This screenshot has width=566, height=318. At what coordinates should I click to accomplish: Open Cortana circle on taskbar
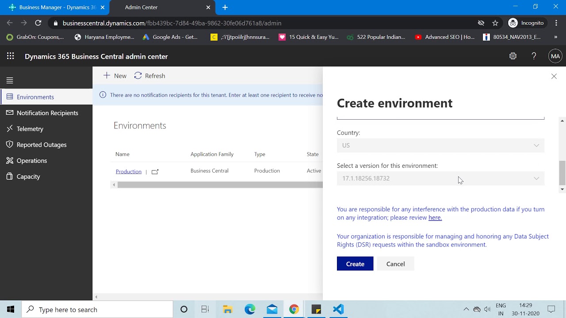tap(184, 310)
